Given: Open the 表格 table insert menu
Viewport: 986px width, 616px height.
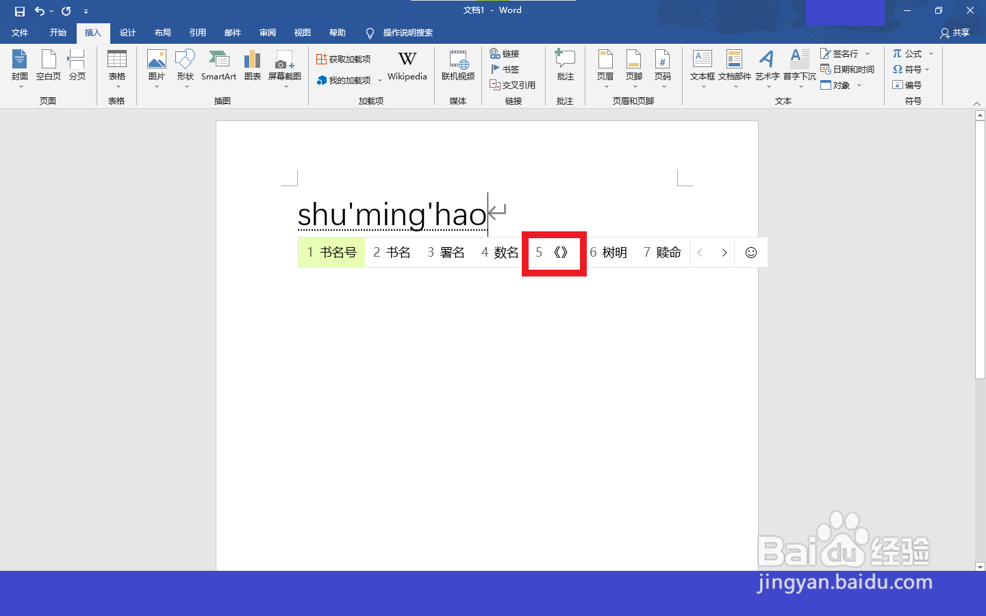Looking at the screenshot, I should (117, 69).
